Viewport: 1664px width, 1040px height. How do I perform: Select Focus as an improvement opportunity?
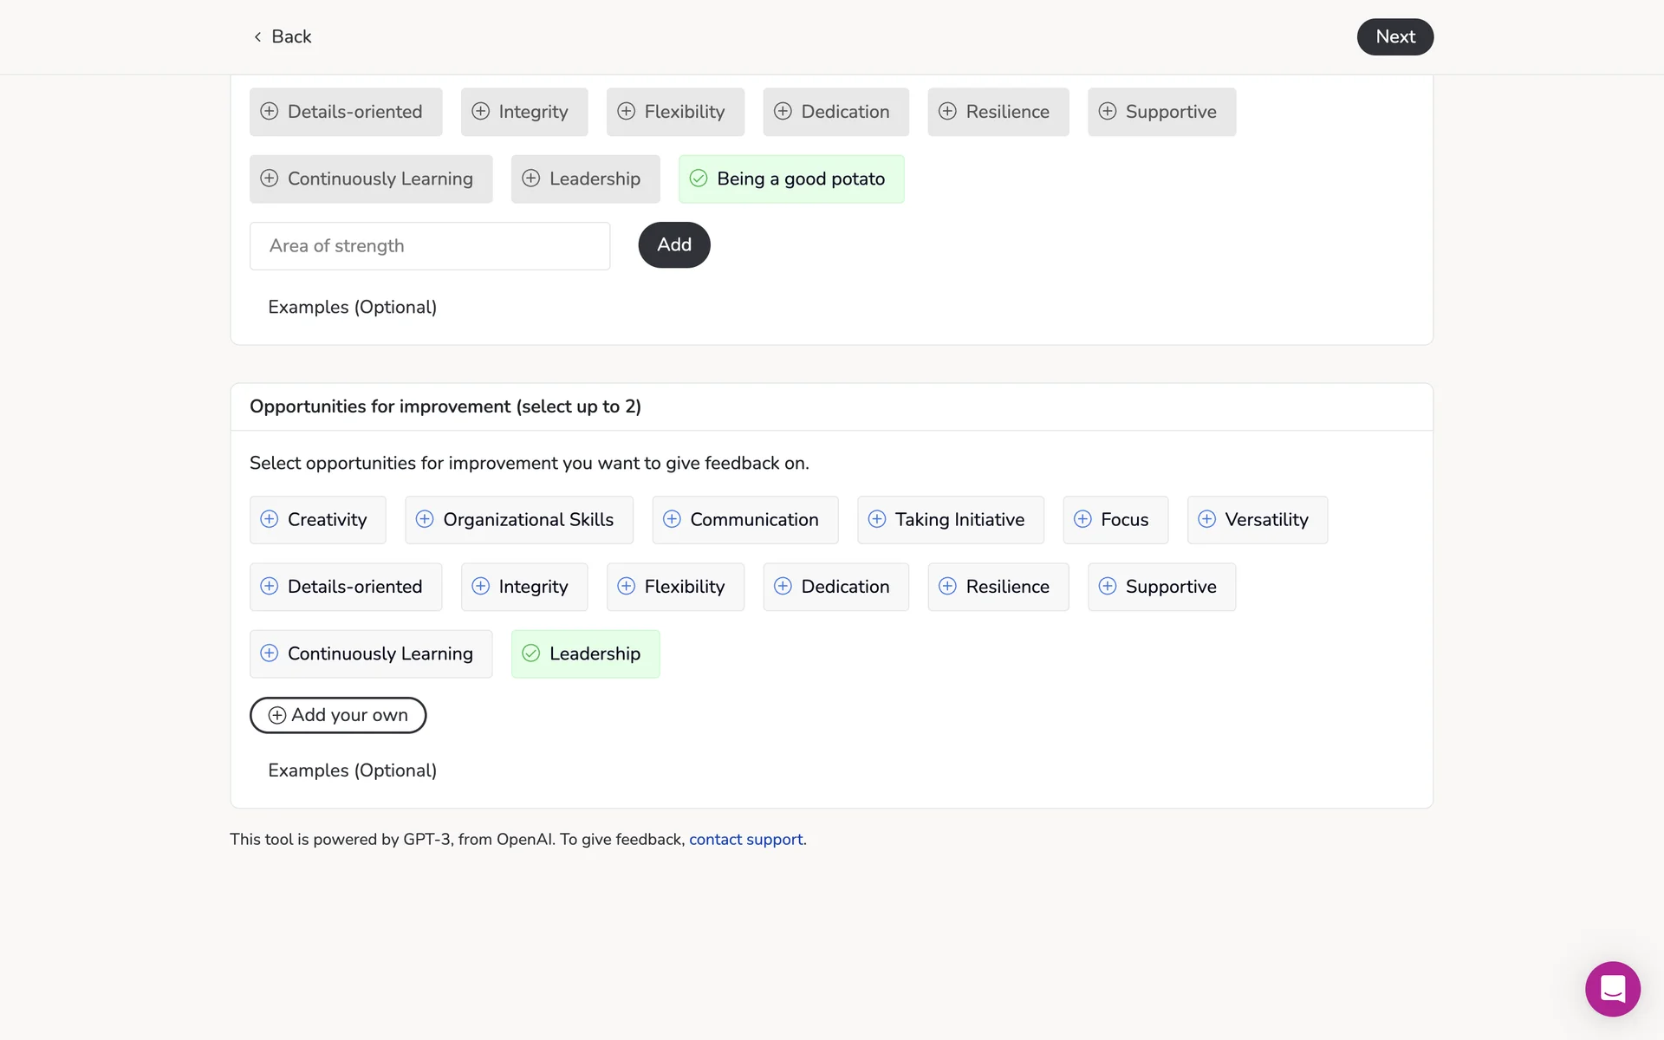click(x=1115, y=520)
